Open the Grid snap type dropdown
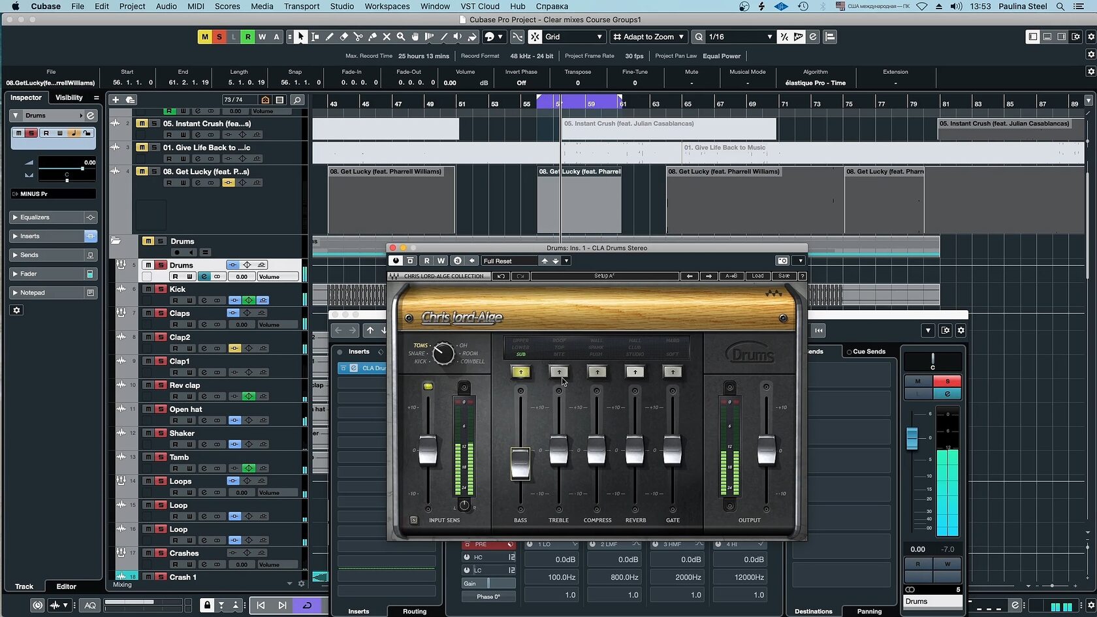The image size is (1097, 617). tap(573, 37)
